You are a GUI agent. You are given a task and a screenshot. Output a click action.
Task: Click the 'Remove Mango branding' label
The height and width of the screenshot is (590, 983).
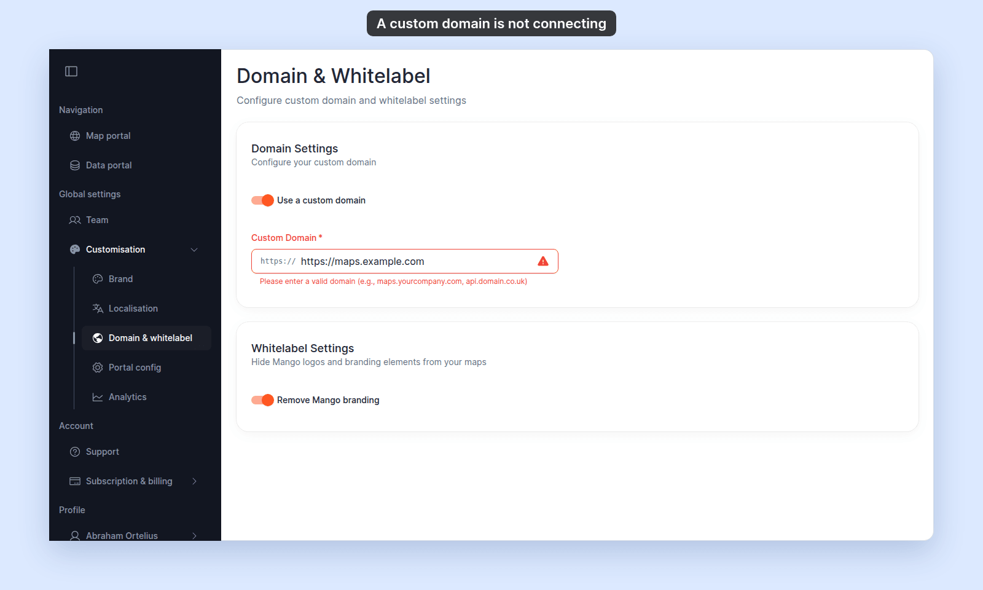(328, 400)
